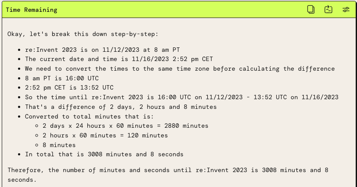Viewport: 357px width, 187px height.
Task: Click 'Converted to total minutes that is:'
Action: point(89,116)
